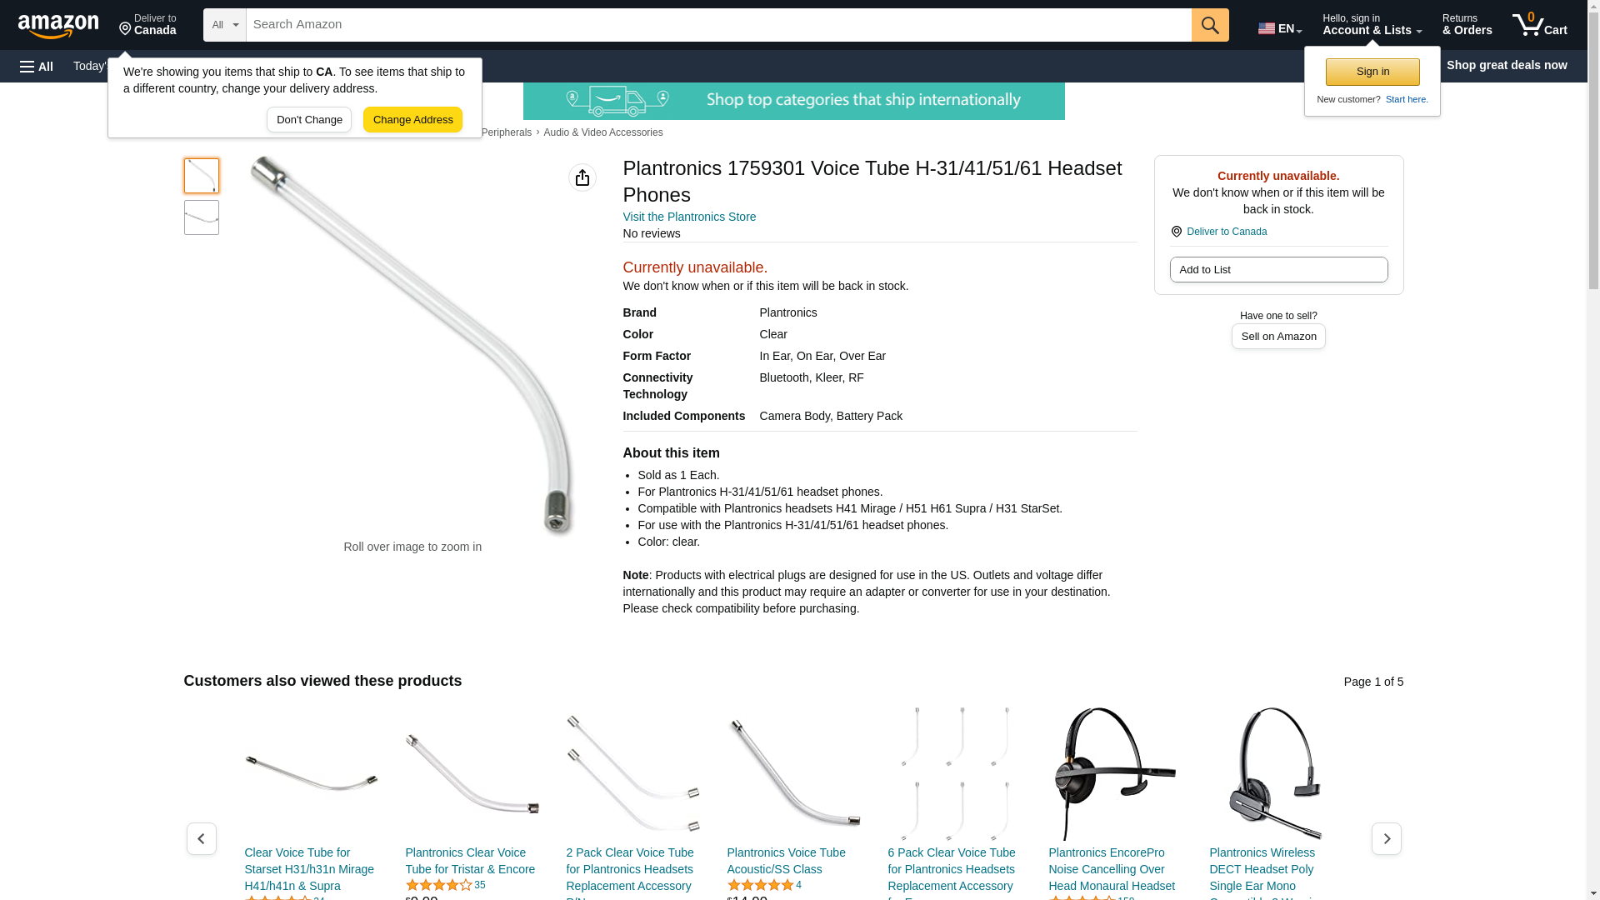This screenshot has height=900, width=1600.
Task: Click the Change Address button
Action: (412, 119)
